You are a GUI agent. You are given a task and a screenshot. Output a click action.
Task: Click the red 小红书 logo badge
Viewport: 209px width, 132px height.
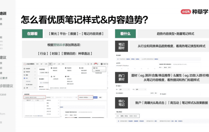pos(186,12)
